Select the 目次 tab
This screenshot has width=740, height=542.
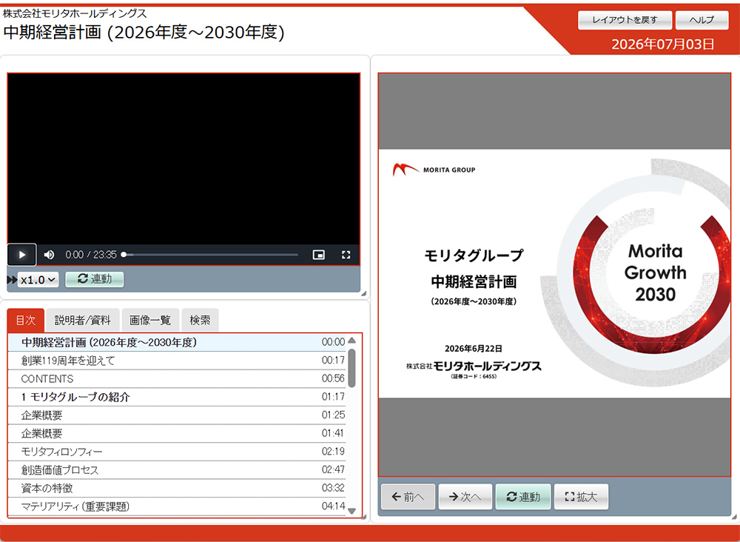click(25, 321)
